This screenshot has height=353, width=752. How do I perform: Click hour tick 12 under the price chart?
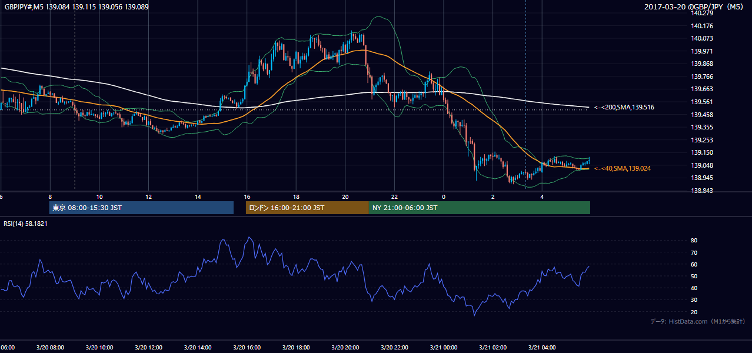[x=148, y=197]
